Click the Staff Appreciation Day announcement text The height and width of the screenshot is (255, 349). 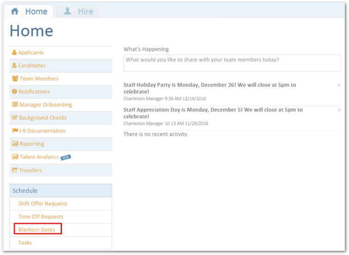pyautogui.click(x=213, y=113)
